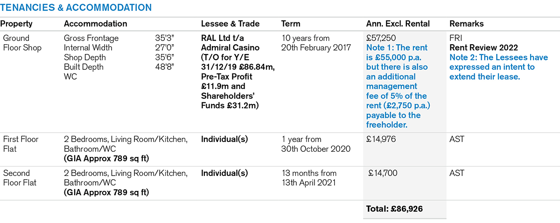Click the Tenancies & Accommodation heading
The image size is (560, 223).
coord(76,7)
